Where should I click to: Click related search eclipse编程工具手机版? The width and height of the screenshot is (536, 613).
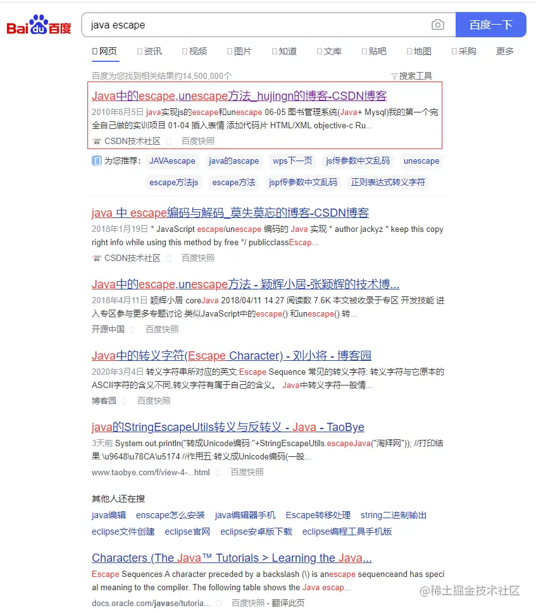click(x=347, y=531)
